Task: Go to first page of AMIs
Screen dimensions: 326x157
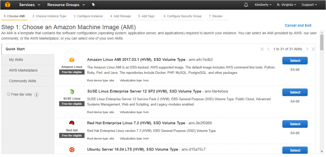Action: click(262, 49)
